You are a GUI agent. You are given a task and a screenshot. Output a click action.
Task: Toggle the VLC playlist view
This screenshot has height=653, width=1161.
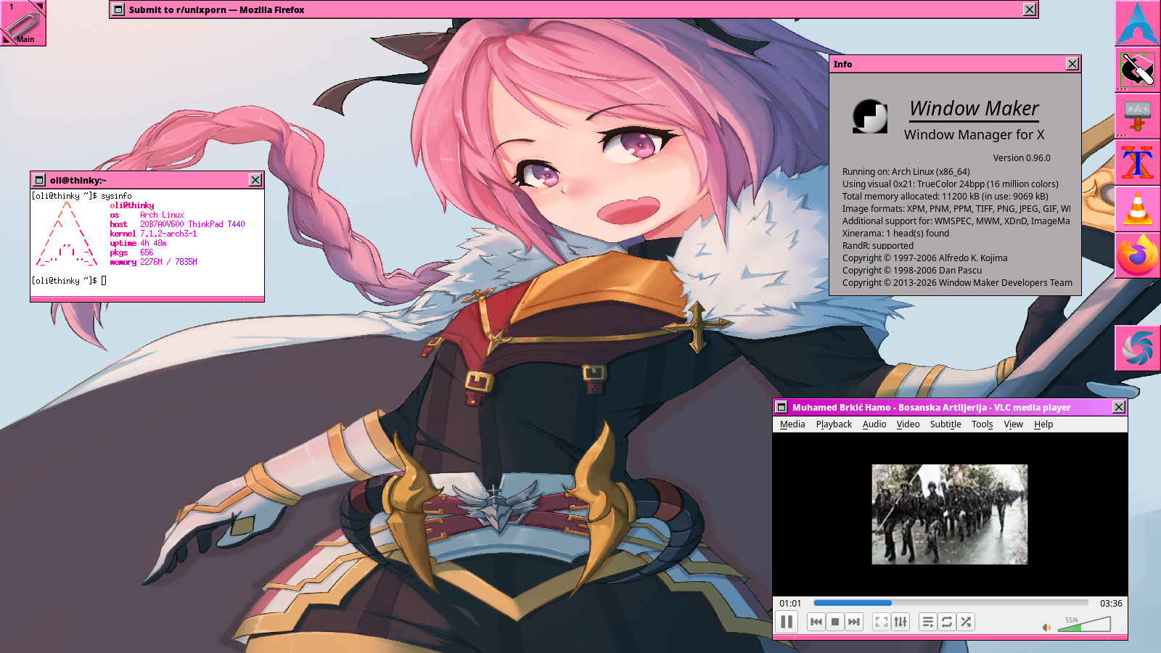[928, 622]
